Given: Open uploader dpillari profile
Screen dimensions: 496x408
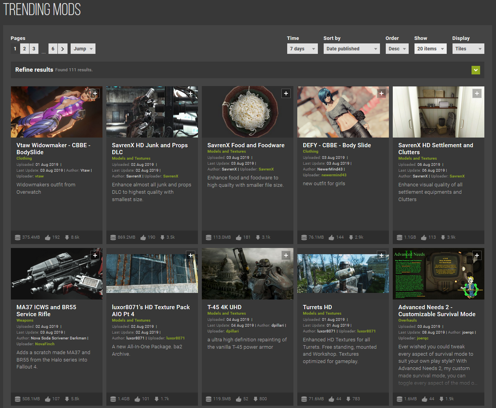Looking at the screenshot, I should 232,331.
